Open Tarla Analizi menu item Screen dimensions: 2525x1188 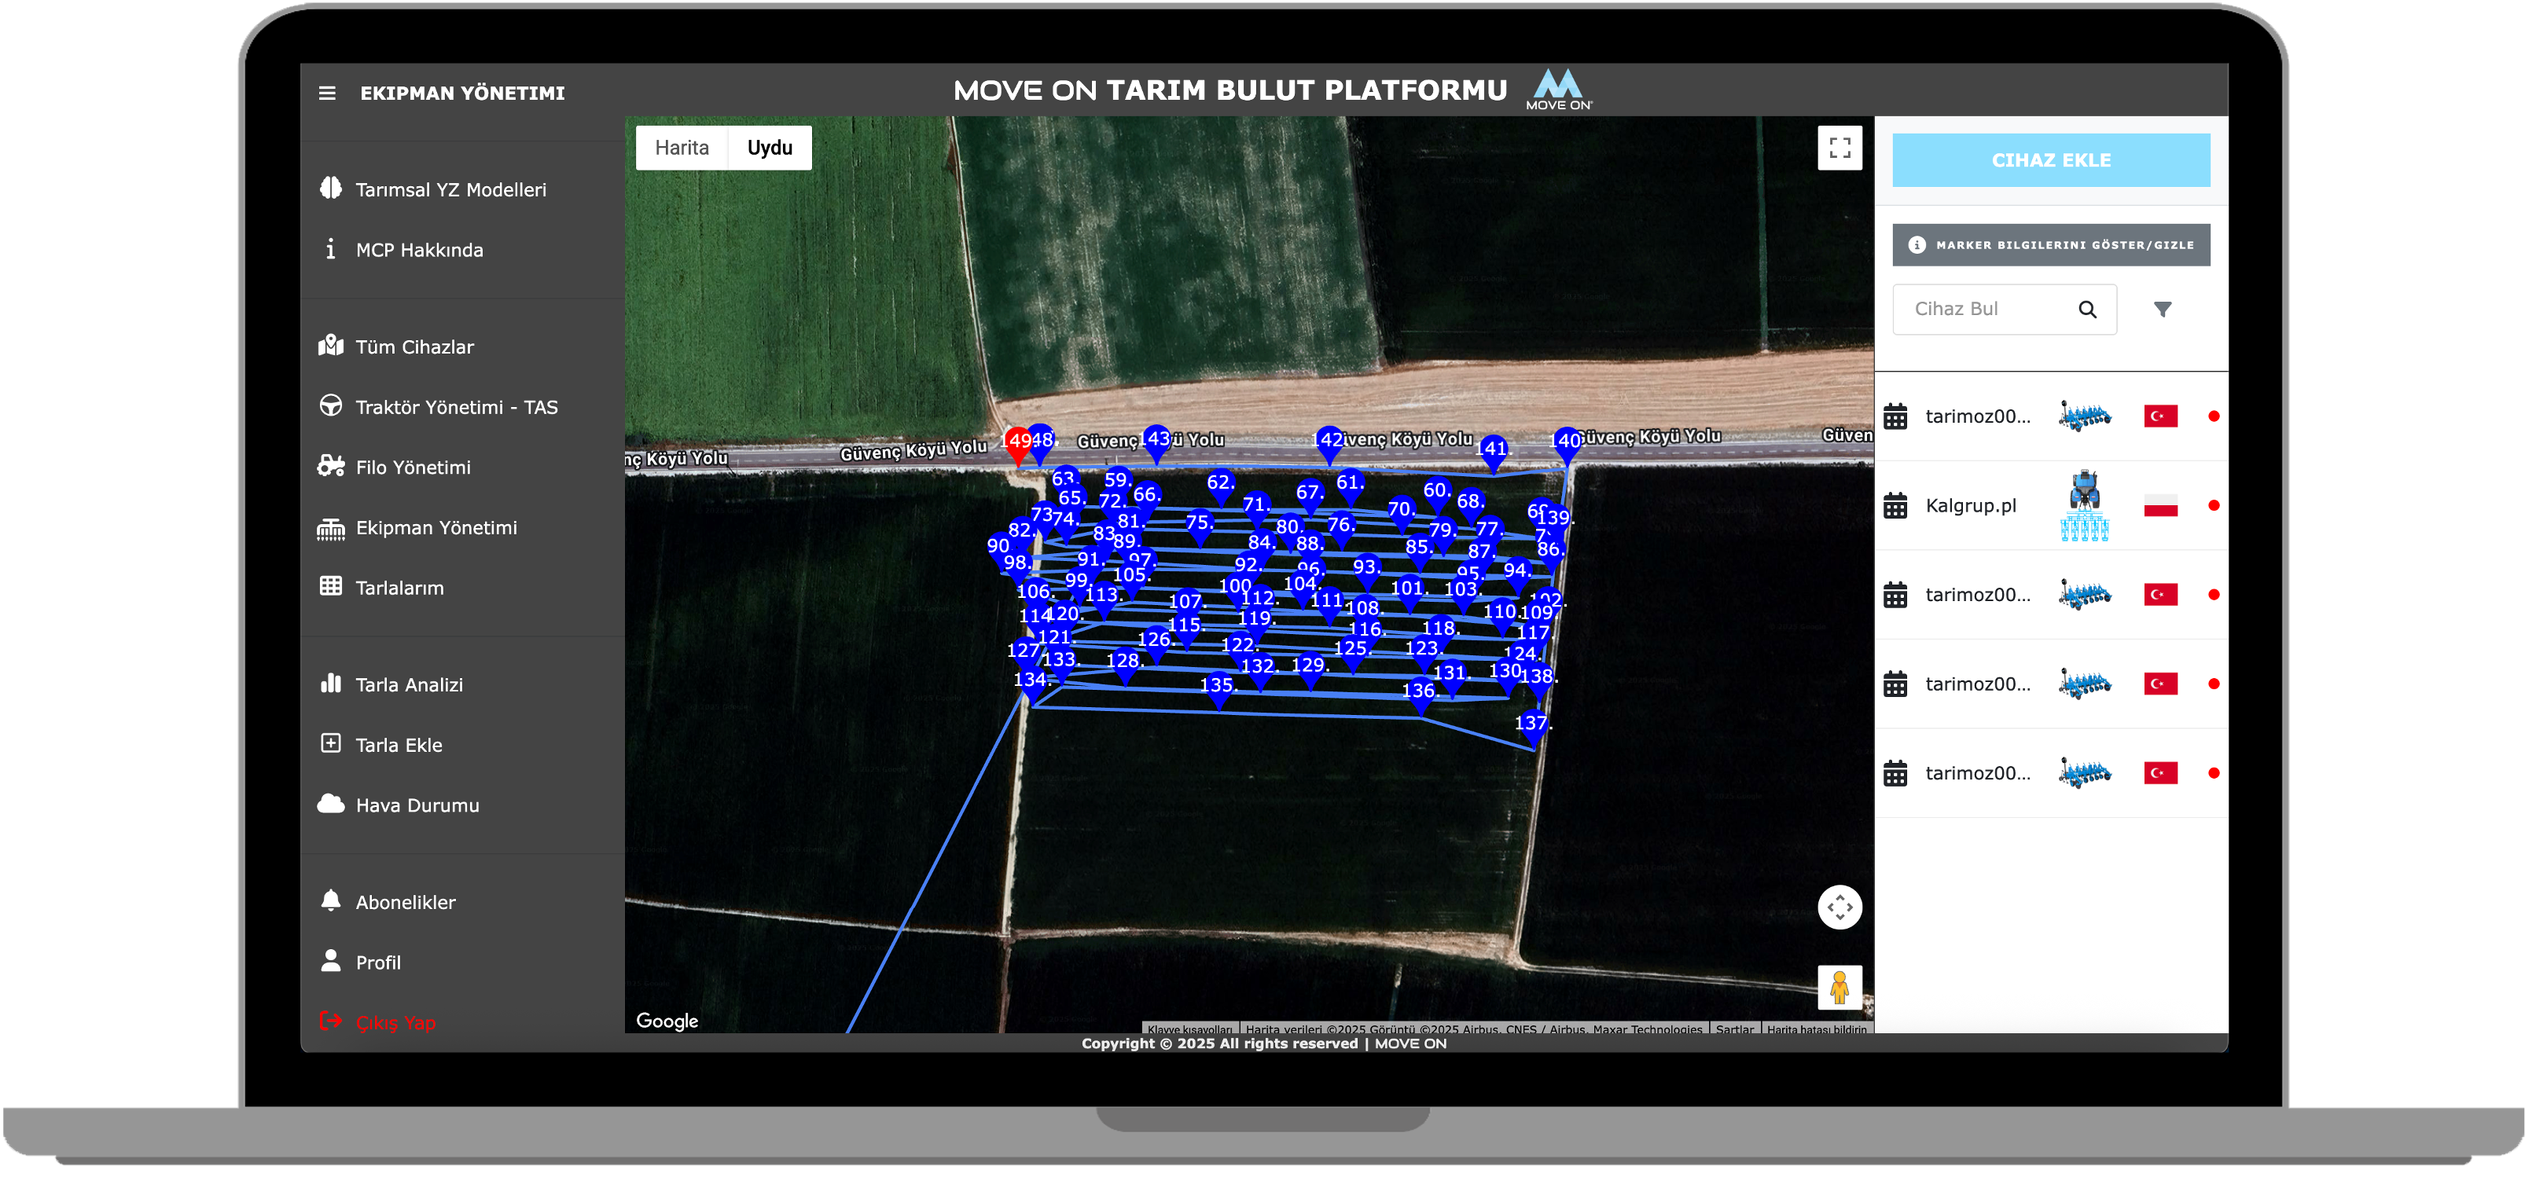click(409, 684)
